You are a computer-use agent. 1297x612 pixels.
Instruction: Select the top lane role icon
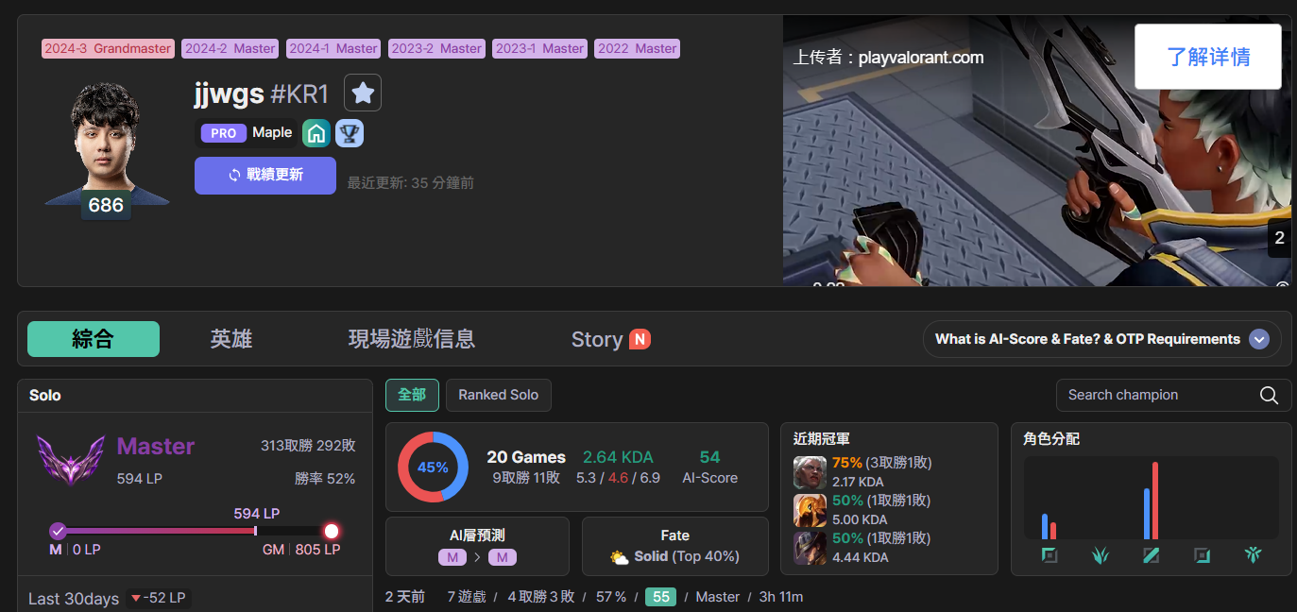point(1050,555)
